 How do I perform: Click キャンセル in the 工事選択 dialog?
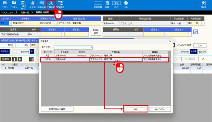tap(160, 109)
